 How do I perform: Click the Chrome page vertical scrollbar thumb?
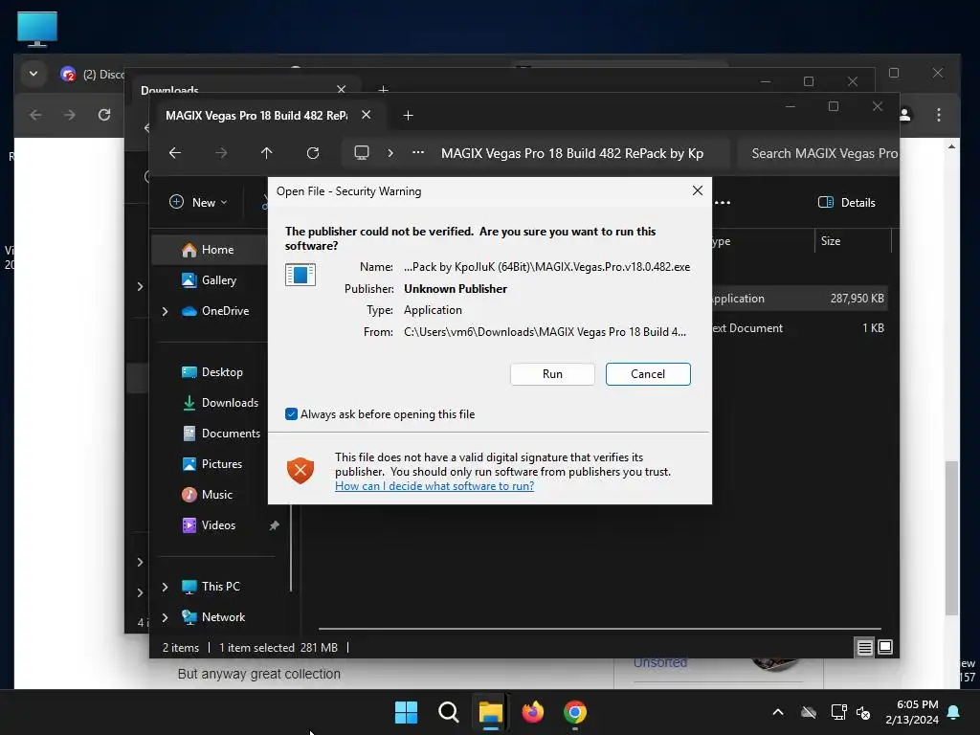pos(951,538)
